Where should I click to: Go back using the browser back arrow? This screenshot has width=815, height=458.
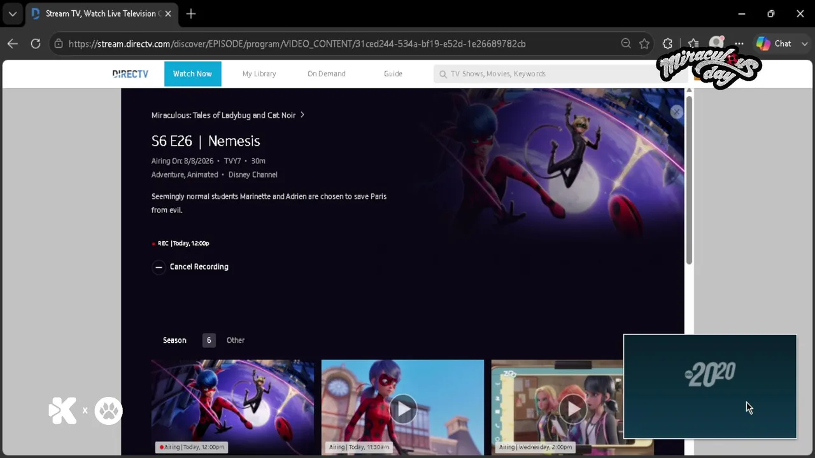click(x=13, y=44)
